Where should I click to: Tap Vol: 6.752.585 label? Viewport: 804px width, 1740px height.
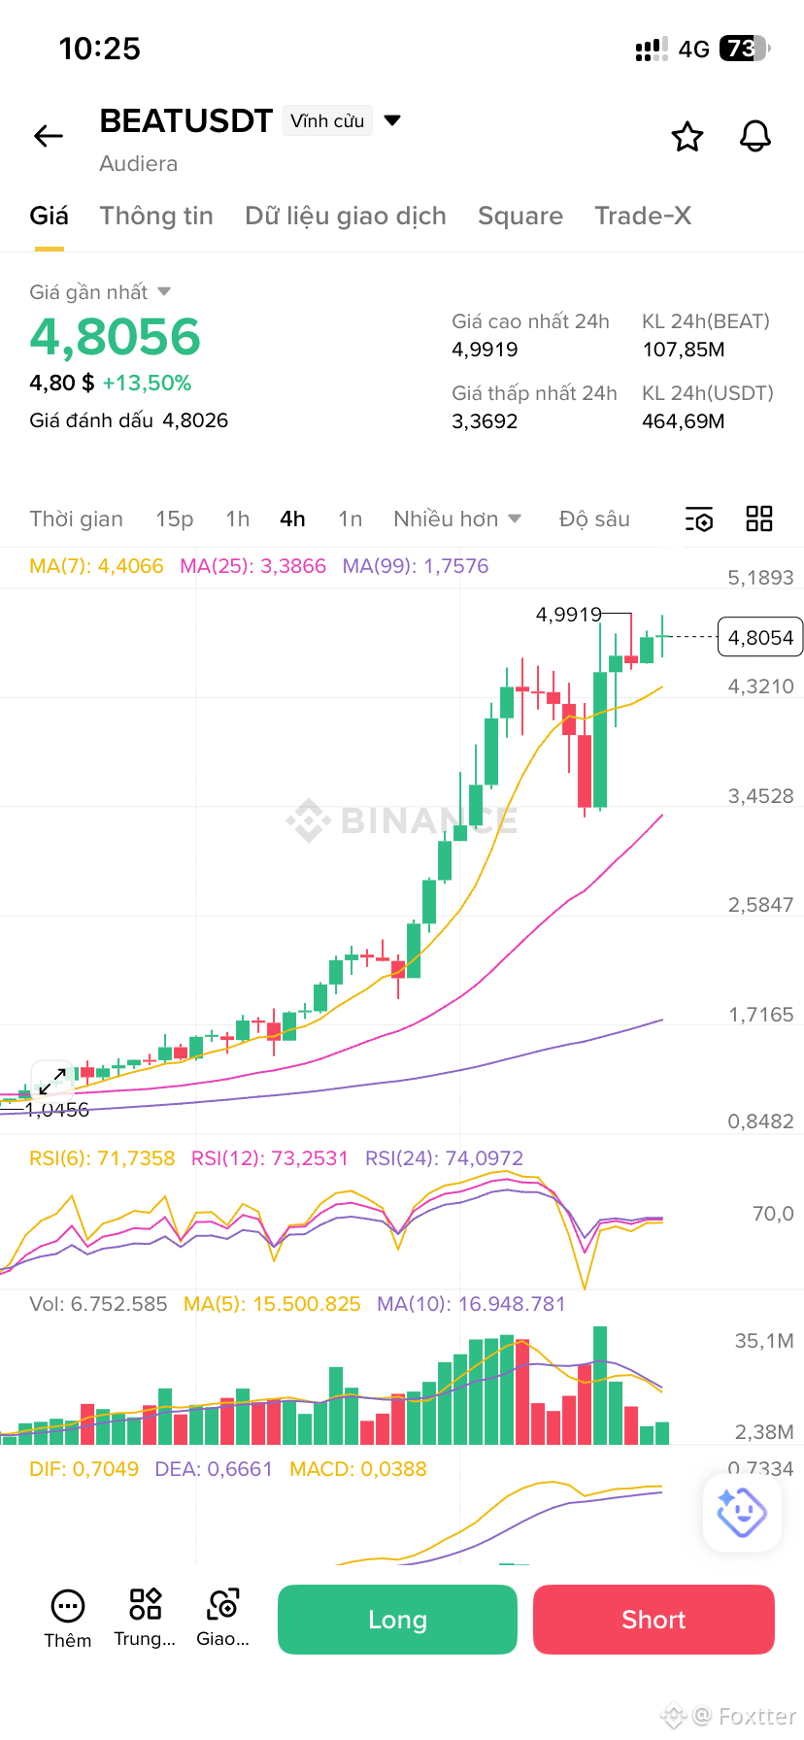click(x=98, y=1304)
